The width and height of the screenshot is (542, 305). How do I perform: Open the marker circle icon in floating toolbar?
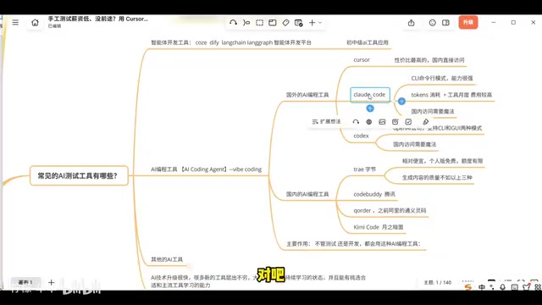click(x=369, y=122)
